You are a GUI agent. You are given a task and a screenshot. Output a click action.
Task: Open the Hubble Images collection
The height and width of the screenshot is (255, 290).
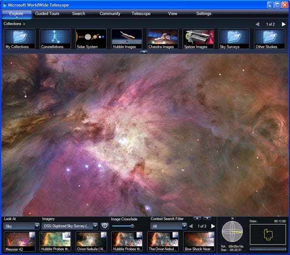click(127, 39)
